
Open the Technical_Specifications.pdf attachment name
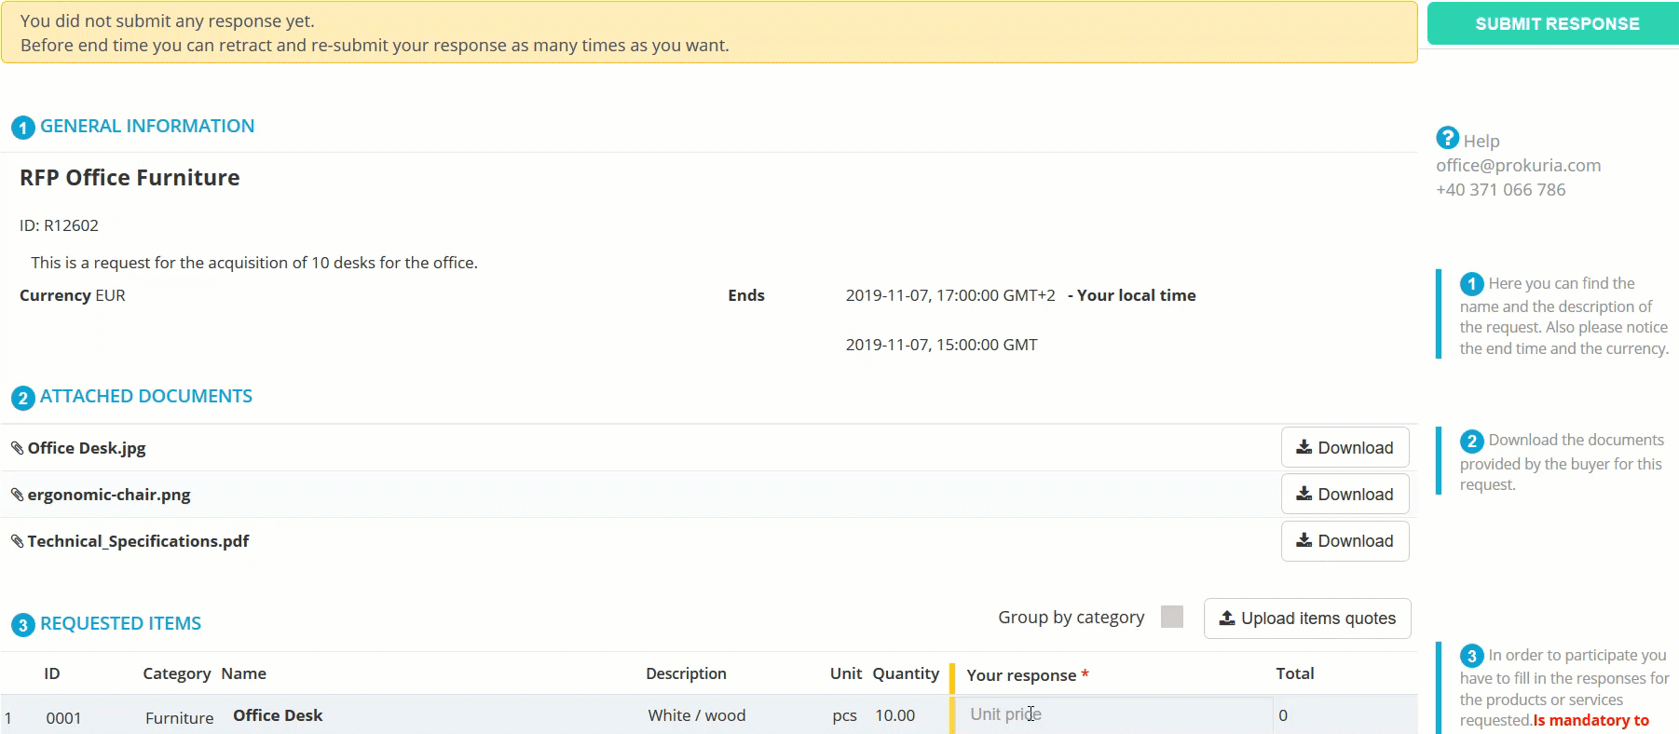tap(138, 541)
